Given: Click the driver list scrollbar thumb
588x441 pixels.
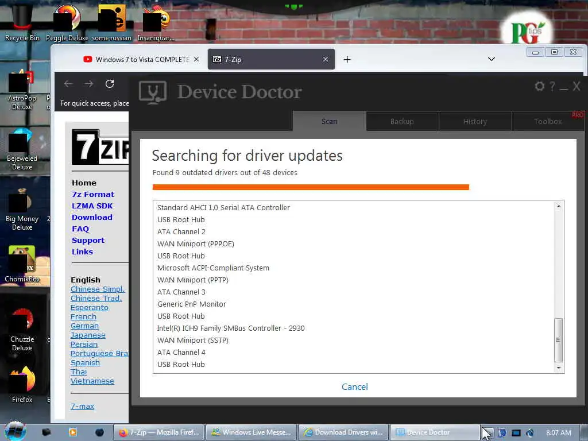Looking at the screenshot, I should pos(558,340).
